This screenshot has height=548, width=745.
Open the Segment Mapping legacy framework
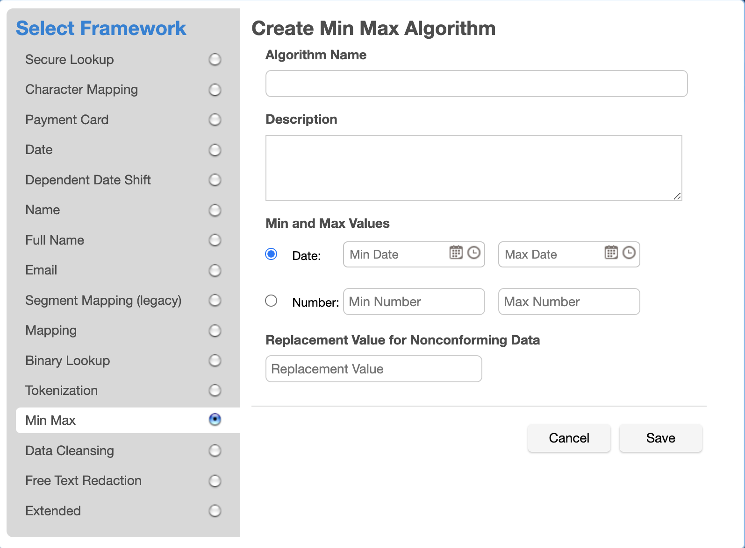pos(215,301)
